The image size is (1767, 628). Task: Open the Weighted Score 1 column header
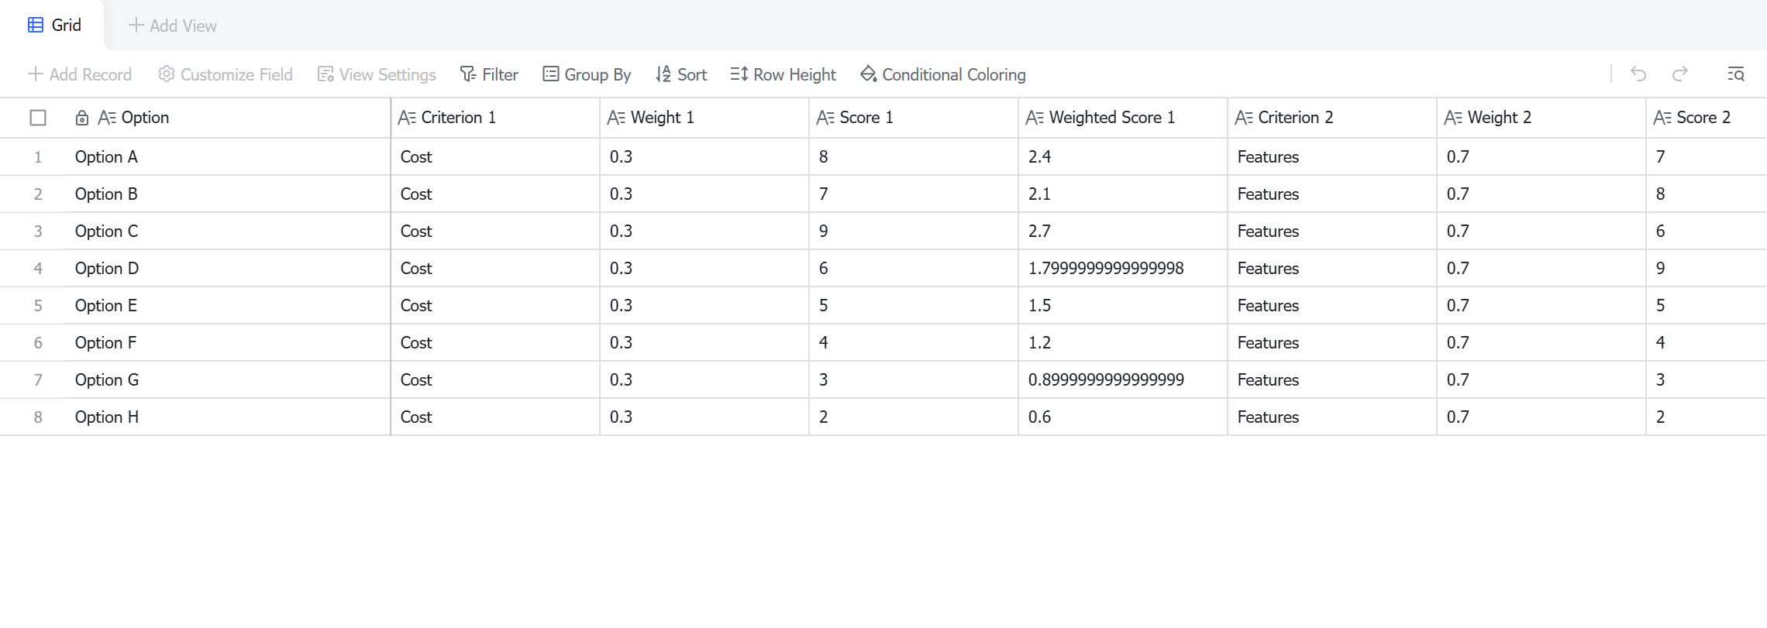point(1123,118)
